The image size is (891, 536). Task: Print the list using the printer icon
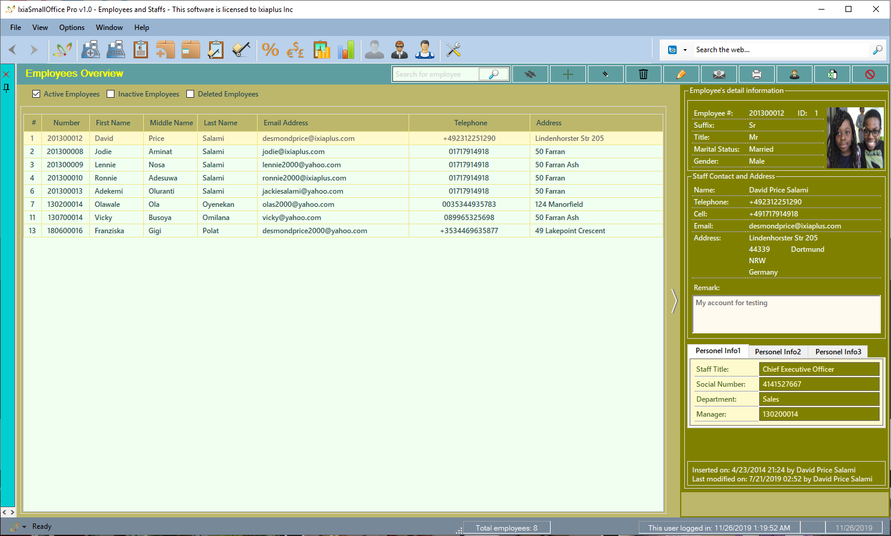(x=756, y=74)
